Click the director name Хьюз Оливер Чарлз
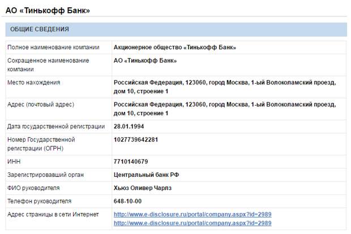The height and width of the screenshot is (234, 351). pos(143,188)
